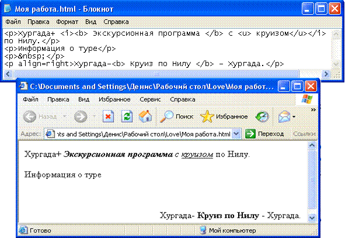Open Правка menu in Internet Explorer
The height and width of the screenshot is (238, 345).
pyautogui.click(x=58, y=99)
